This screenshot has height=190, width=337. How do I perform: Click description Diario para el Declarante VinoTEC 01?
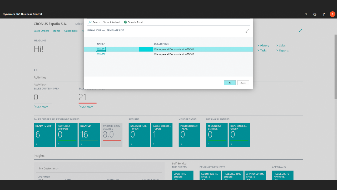pyautogui.click(x=174, y=49)
